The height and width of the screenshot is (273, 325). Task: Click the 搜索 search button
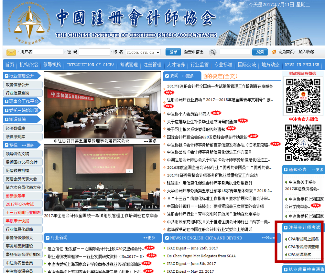pos(260,52)
